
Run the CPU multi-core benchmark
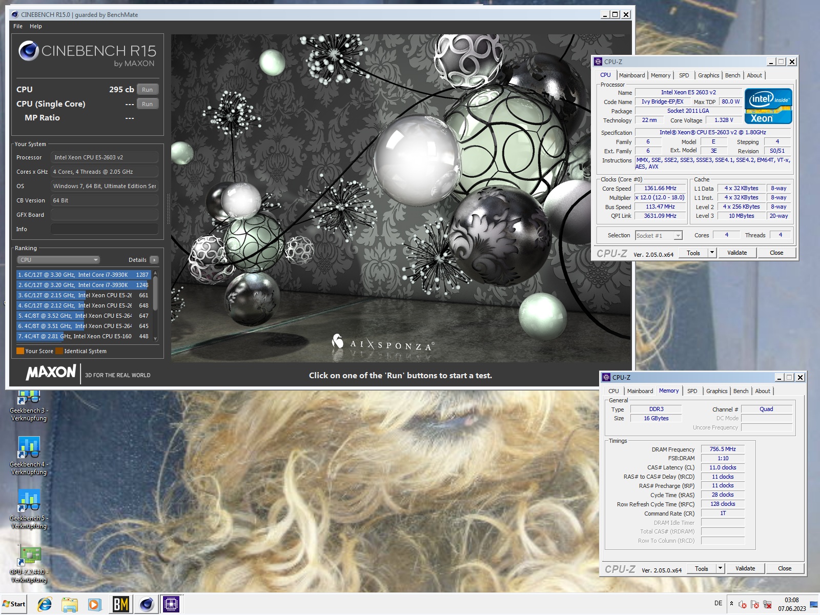(x=148, y=90)
